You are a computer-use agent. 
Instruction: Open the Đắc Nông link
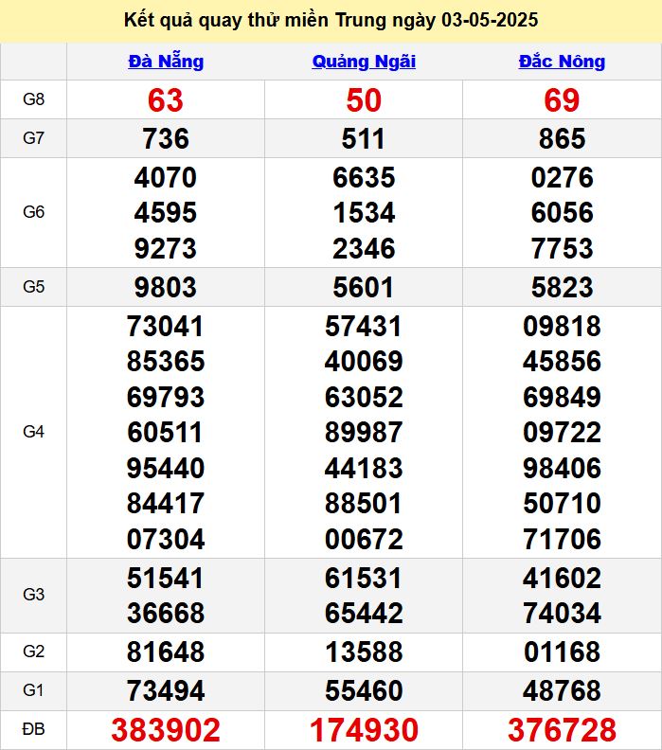pos(562,62)
